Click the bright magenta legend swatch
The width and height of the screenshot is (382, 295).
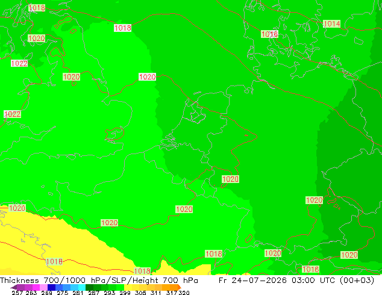tap(36, 287)
